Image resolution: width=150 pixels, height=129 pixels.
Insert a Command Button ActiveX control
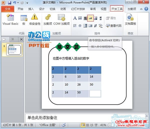(x=90, y=18)
